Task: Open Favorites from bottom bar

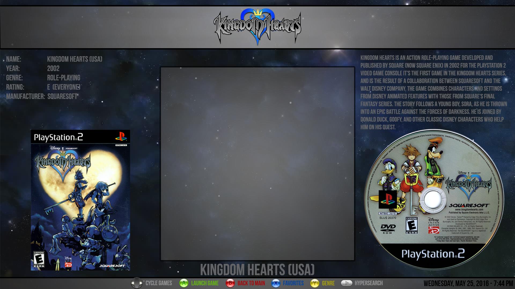Action: pyautogui.click(x=293, y=283)
